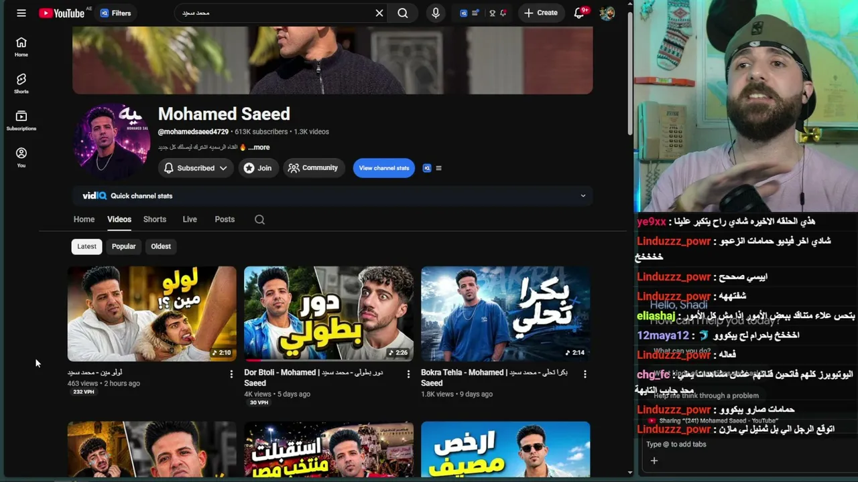Click the Mohamed Saeed channel avatar
Viewport: 858px width, 482px height.
(x=112, y=141)
